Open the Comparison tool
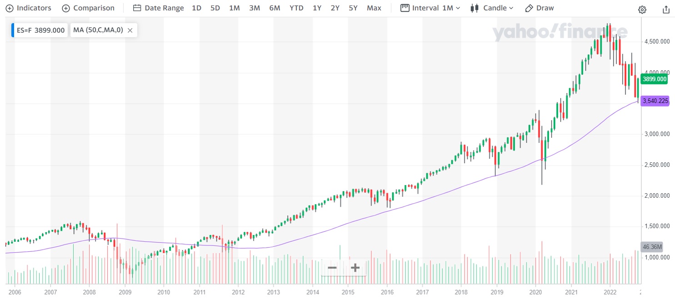The width and height of the screenshot is (675, 298). pos(88,8)
